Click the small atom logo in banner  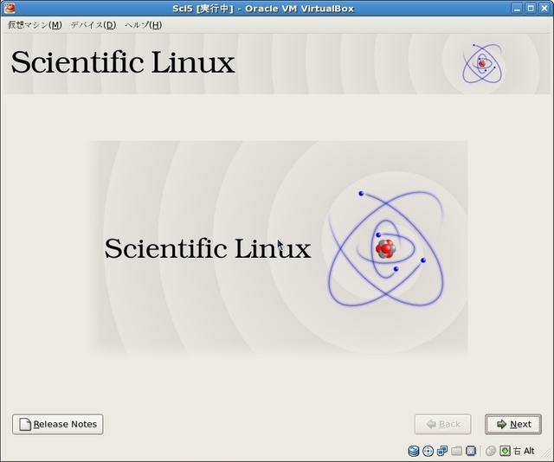point(483,63)
